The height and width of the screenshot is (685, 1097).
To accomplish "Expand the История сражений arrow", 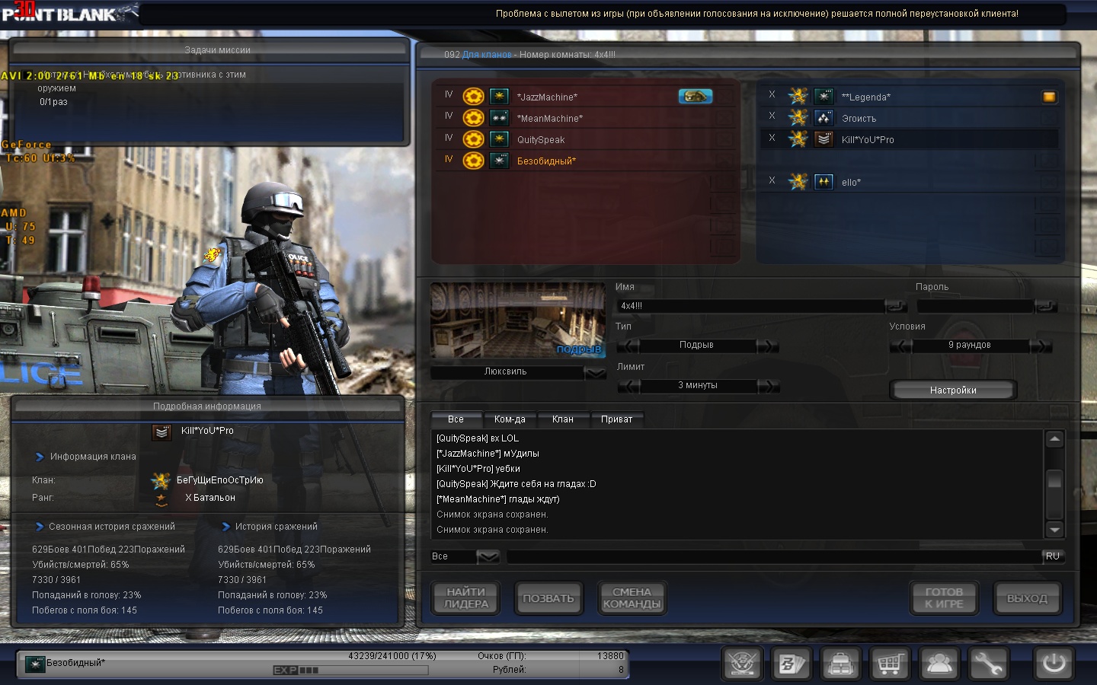I will [x=225, y=527].
